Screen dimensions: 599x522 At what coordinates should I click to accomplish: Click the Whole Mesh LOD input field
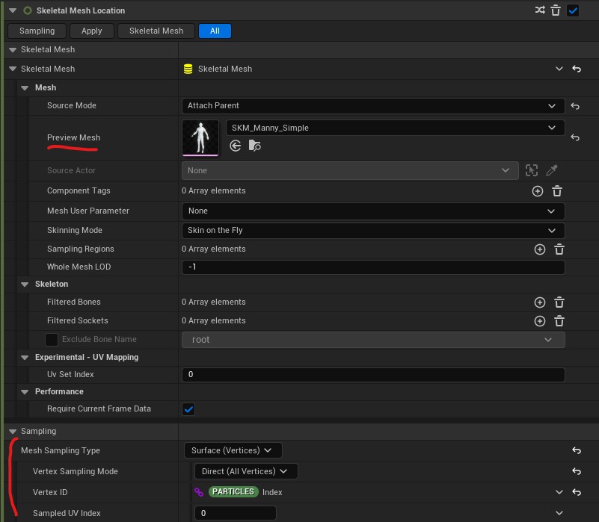(373, 267)
